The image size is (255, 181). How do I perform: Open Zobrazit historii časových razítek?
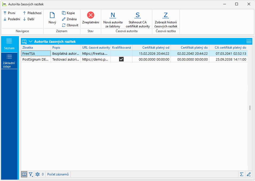166,20
